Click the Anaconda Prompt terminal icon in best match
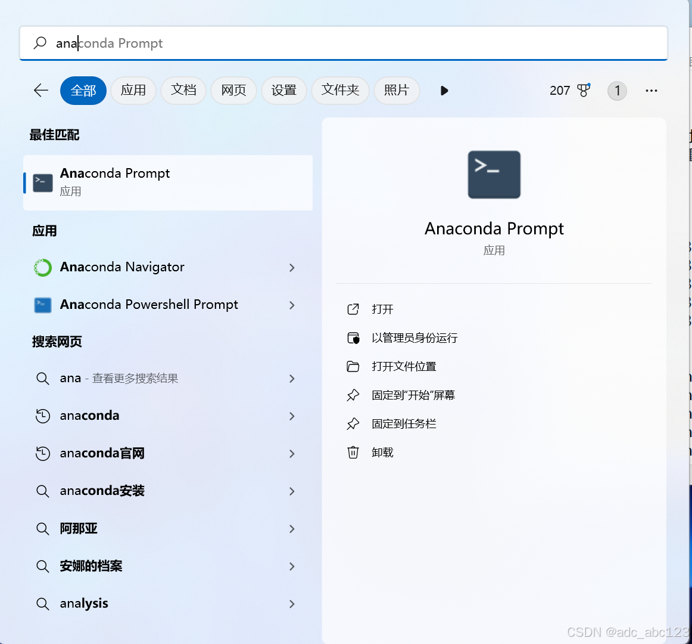Screen dimensions: 692x644 (43, 182)
